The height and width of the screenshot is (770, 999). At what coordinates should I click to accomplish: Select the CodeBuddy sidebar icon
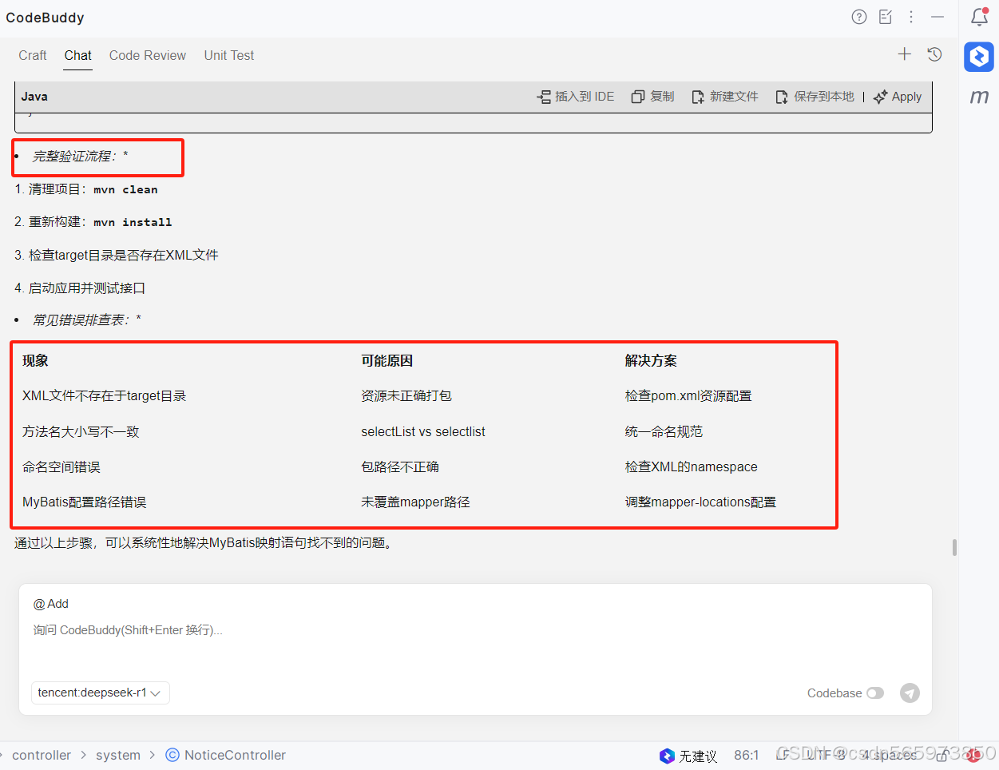click(x=979, y=57)
